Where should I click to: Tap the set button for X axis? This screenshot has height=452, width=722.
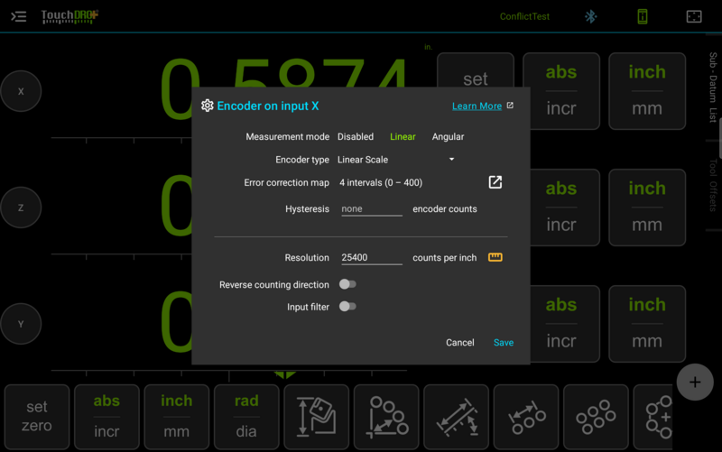(x=476, y=71)
